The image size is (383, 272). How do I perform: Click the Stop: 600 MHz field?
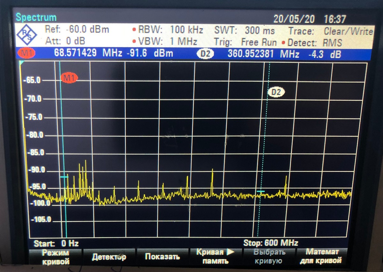(x=271, y=242)
